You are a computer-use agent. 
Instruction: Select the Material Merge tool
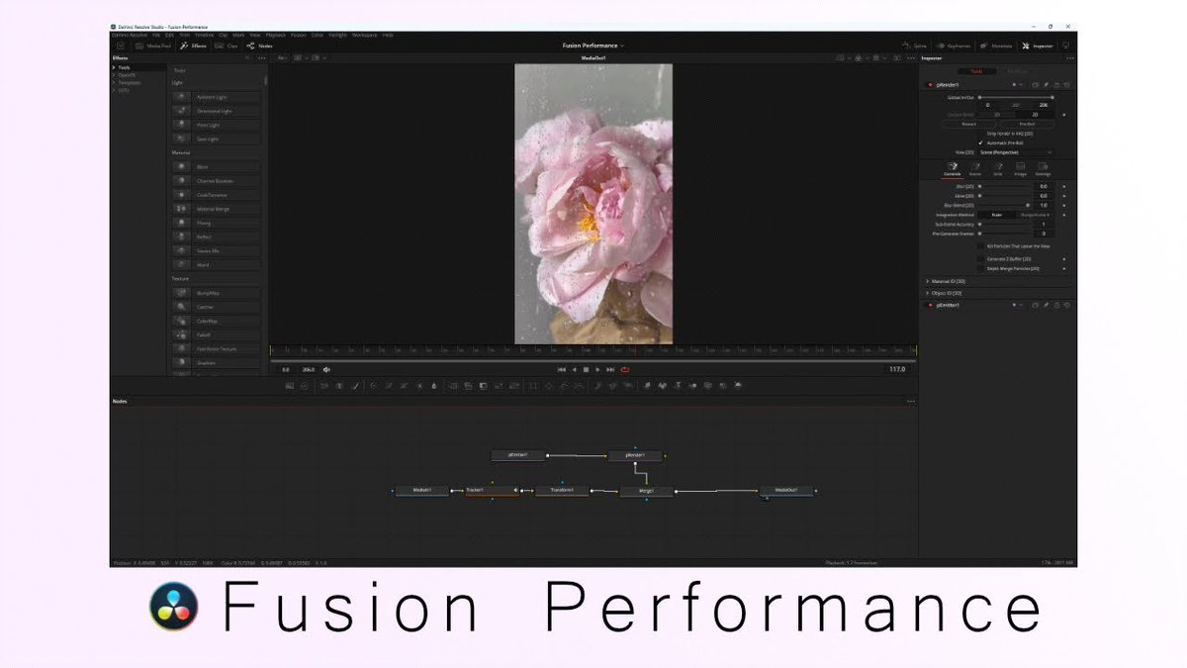[217, 209]
